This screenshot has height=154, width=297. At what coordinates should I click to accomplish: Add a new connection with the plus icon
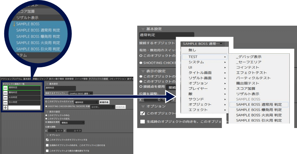(5, 107)
